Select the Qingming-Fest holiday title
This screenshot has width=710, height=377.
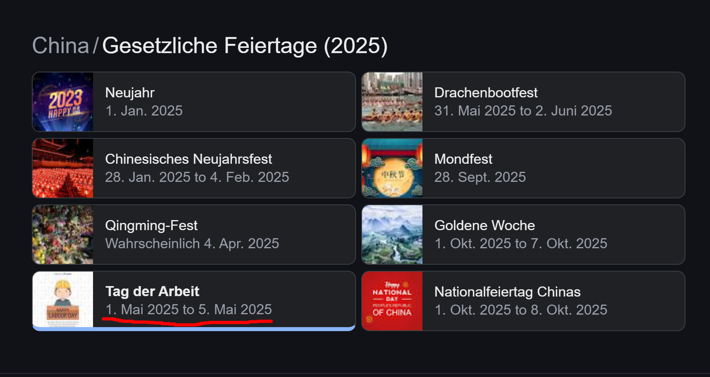point(151,226)
